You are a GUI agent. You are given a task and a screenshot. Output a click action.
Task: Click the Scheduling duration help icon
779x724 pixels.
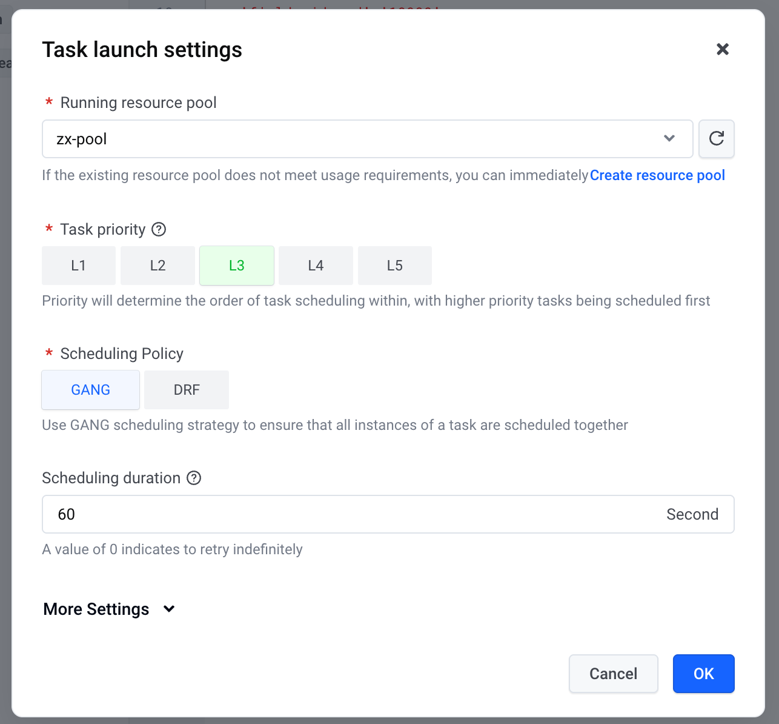pos(194,478)
